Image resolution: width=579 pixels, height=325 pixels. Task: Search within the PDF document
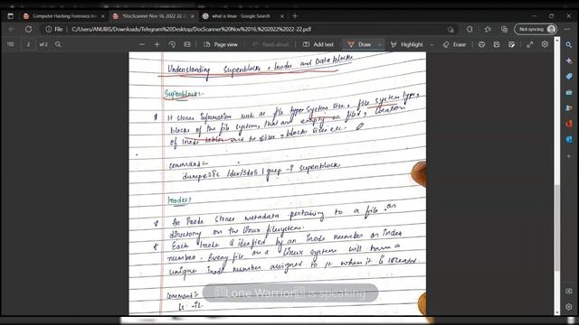click(58, 44)
